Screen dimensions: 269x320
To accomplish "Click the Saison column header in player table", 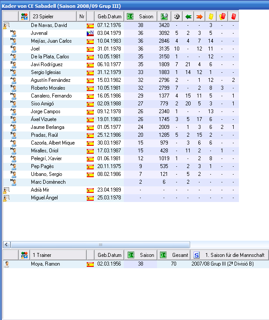I will (x=140, y=17).
